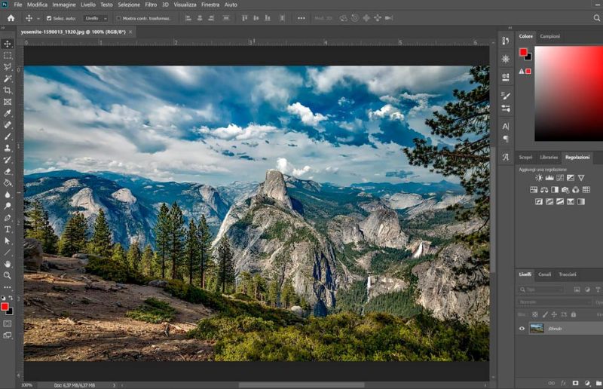The width and height of the screenshot is (603, 389).
Task: Open the layer filter Tipo dropdown
Action: 541,289
